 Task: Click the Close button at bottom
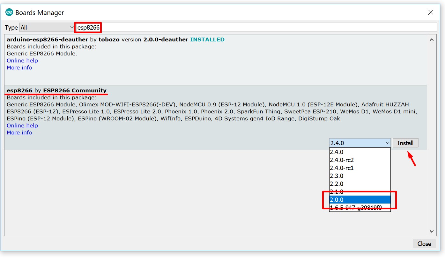click(424, 244)
